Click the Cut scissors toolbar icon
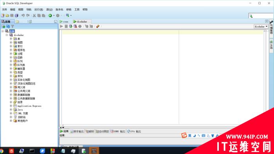The height and width of the screenshot is (154, 274). tap(34, 16)
